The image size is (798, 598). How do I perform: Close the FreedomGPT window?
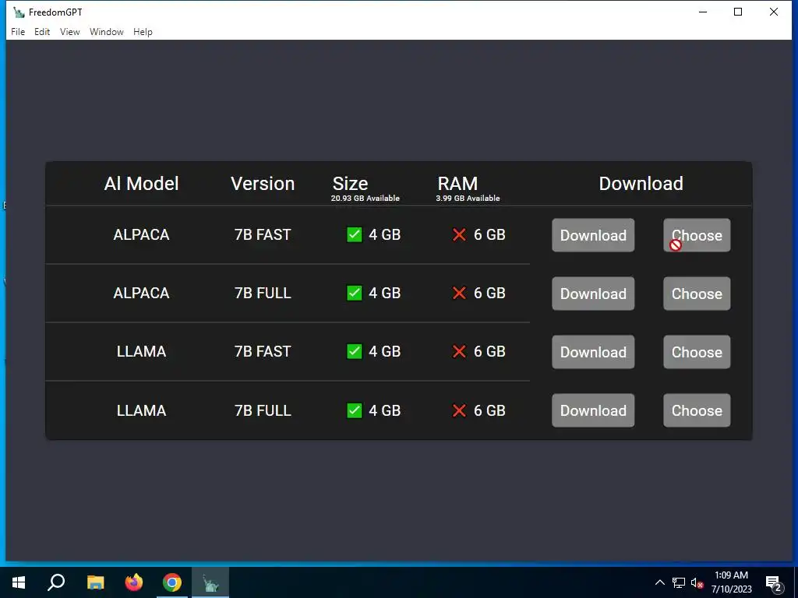[774, 12]
